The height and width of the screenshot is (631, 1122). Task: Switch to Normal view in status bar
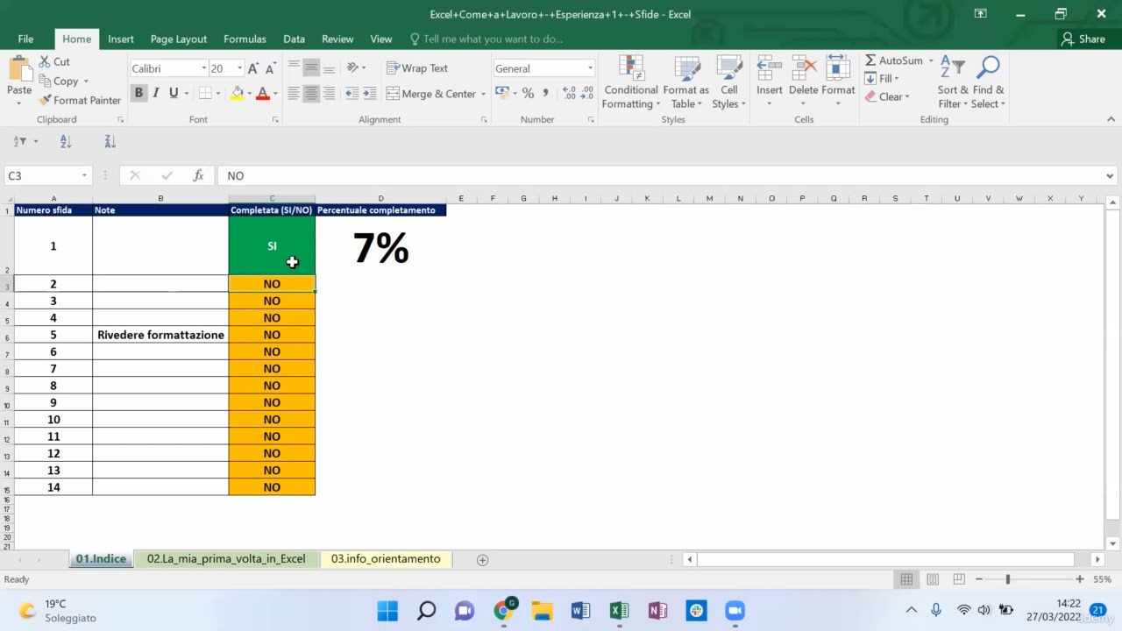click(906, 579)
